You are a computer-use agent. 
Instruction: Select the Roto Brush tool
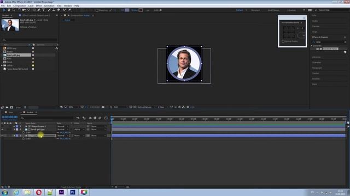(65, 10)
